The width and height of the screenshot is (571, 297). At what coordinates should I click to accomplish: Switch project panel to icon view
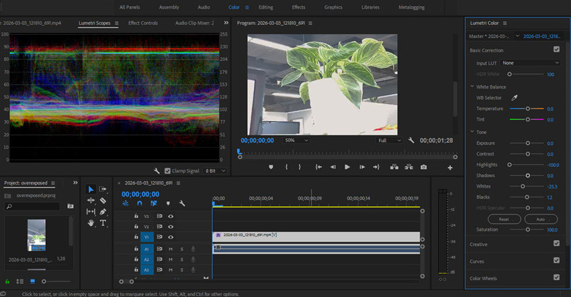[x=32, y=282]
